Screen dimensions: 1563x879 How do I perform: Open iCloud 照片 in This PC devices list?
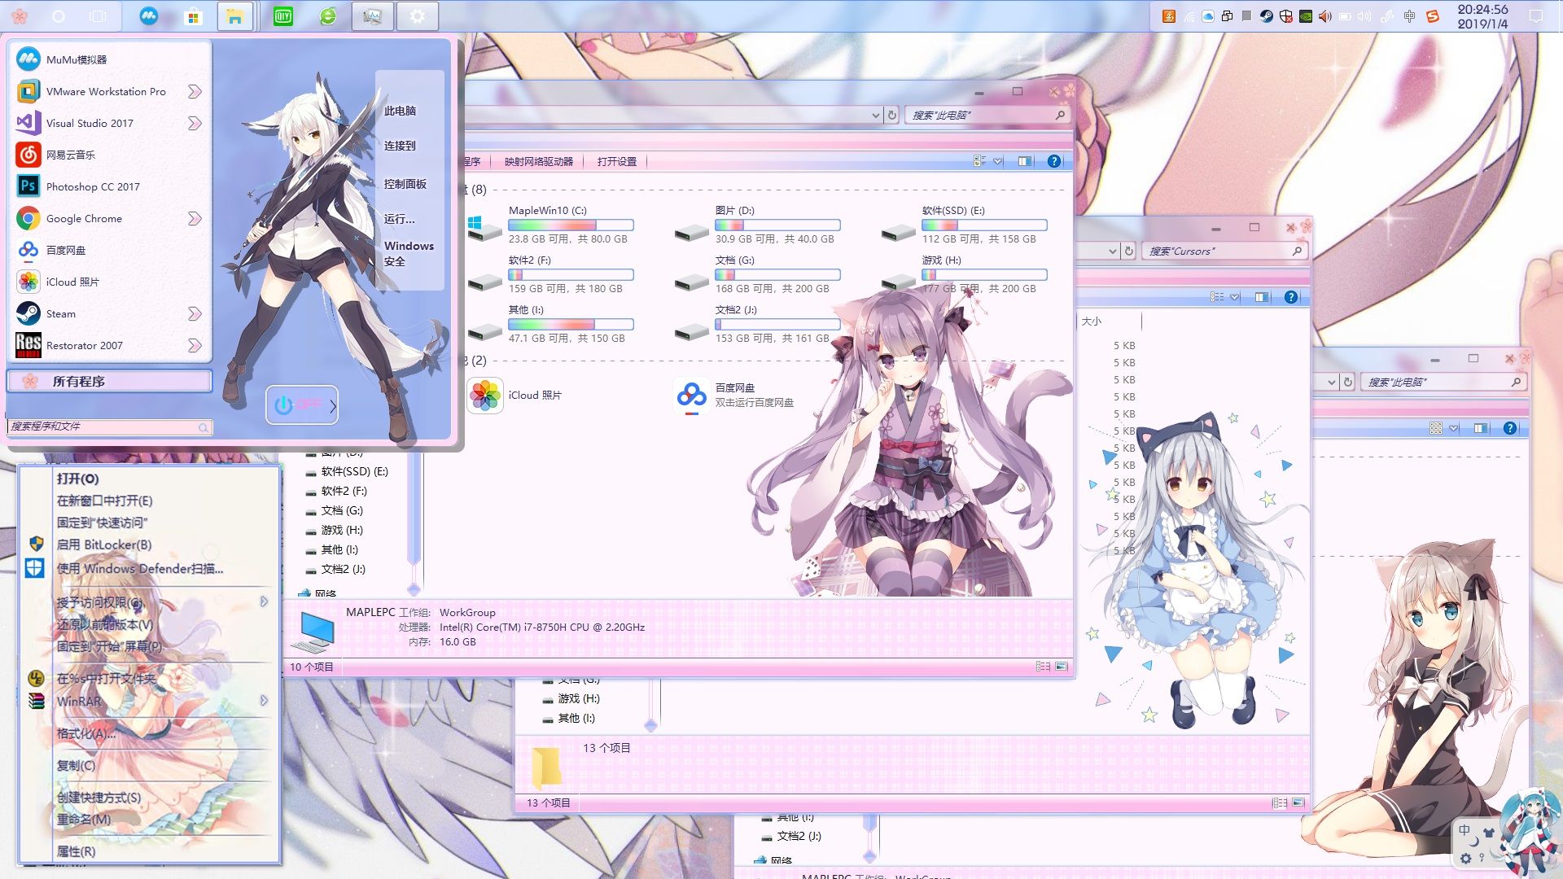click(x=516, y=396)
